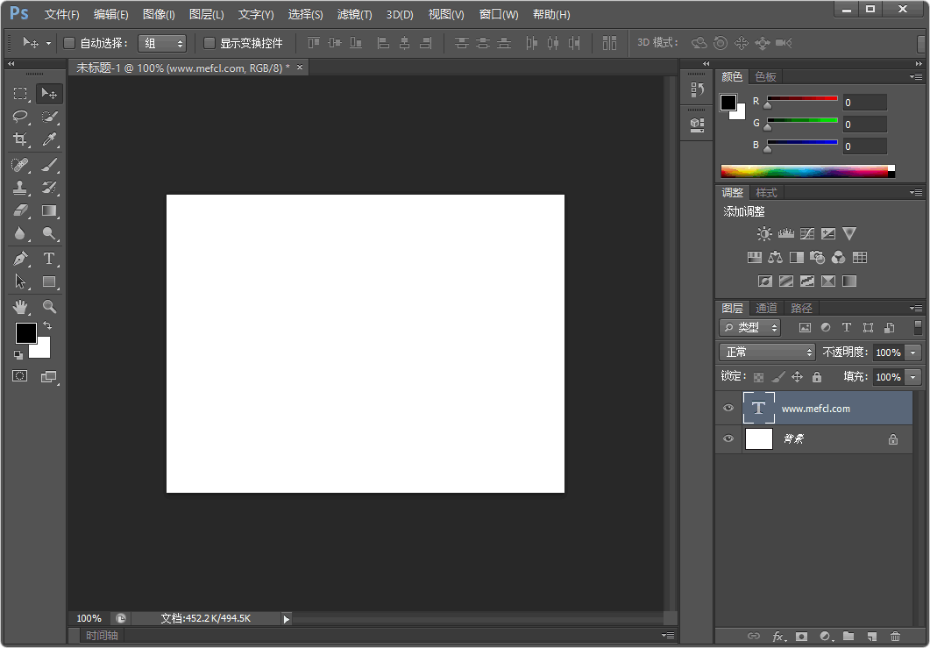Open the layer filter 类型 dropdown
Screen dimensions: 930x648
[x=749, y=327]
